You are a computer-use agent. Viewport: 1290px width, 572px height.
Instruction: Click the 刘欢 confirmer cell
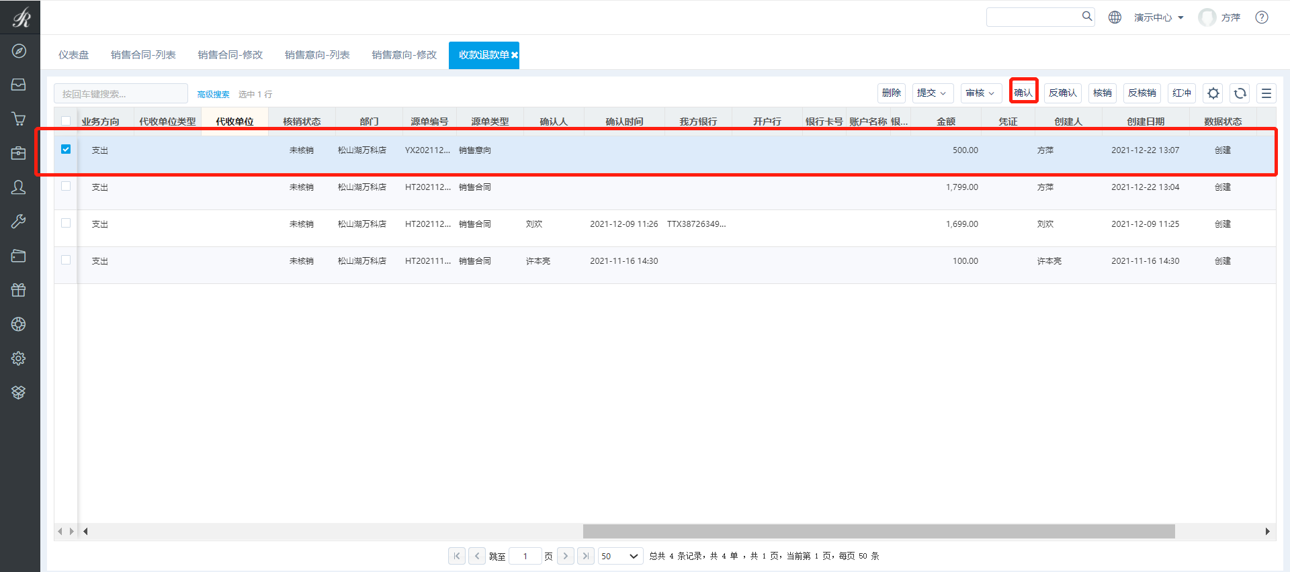pyautogui.click(x=533, y=224)
